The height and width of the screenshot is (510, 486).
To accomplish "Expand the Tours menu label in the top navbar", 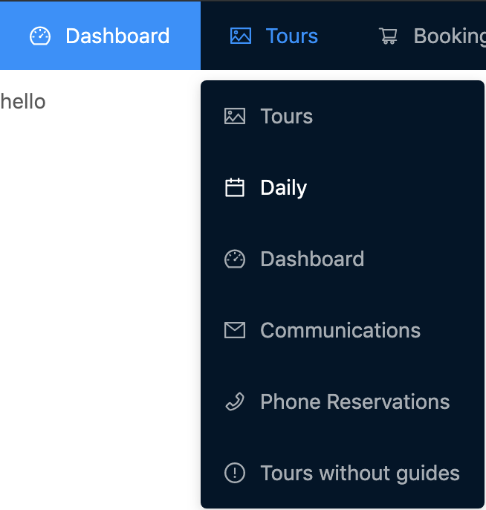I will point(292,36).
